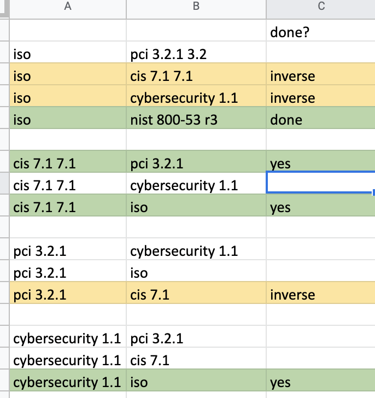
Task: Select row header of the selected row
Action: 4,183
